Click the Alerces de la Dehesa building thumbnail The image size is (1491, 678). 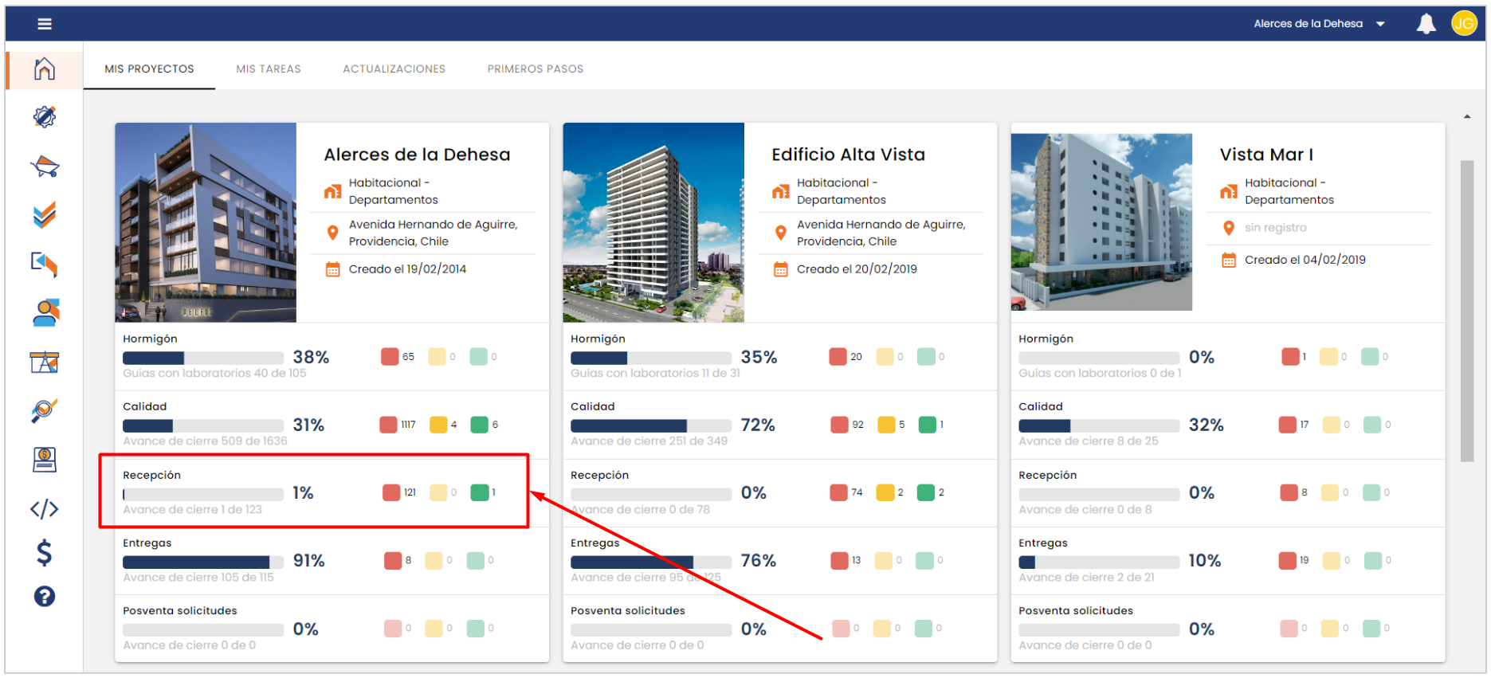pyautogui.click(x=206, y=222)
